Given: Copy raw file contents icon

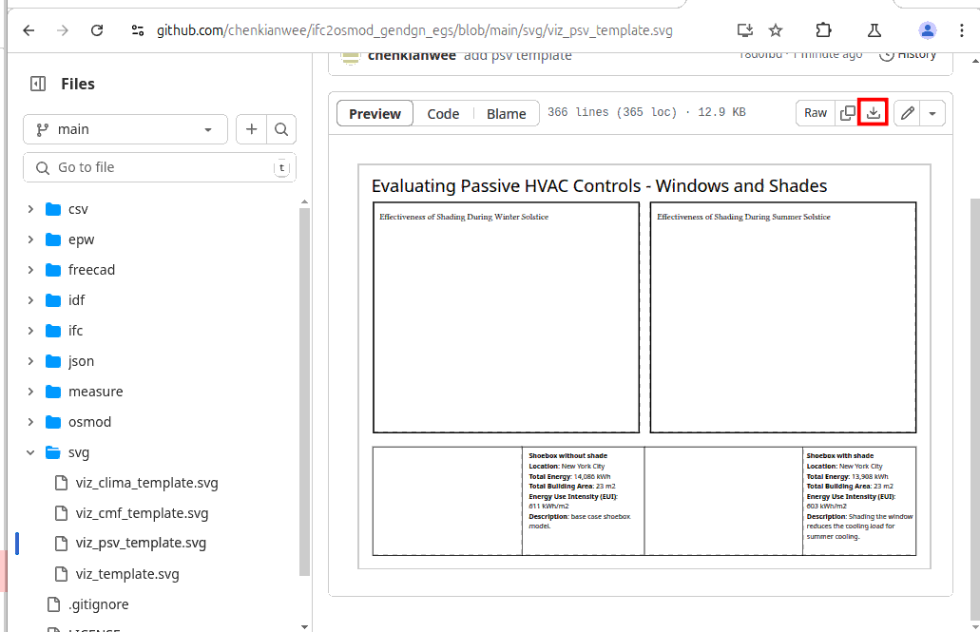Looking at the screenshot, I should pyautogui.click(x=847, y=113).
